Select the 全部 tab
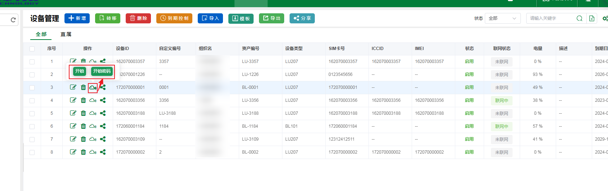608x191 pixels. (x=41, y=34)
